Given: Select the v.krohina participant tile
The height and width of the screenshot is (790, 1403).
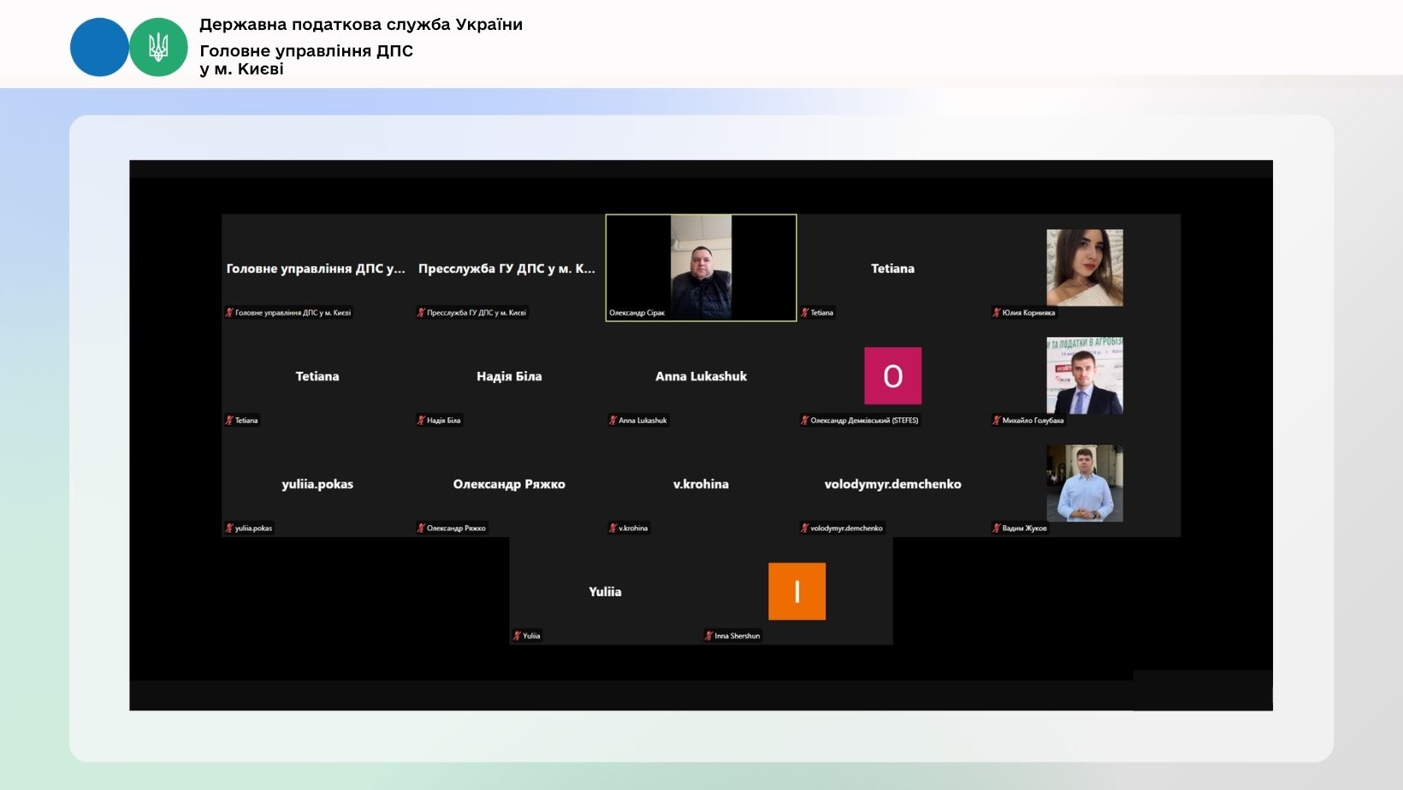Looking at the screenshot, I should (x=701, y=484).
